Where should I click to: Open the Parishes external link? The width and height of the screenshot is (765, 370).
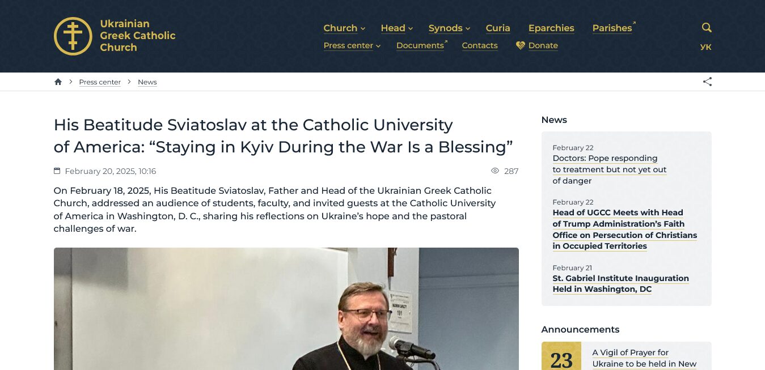click(x=612, y=28)
